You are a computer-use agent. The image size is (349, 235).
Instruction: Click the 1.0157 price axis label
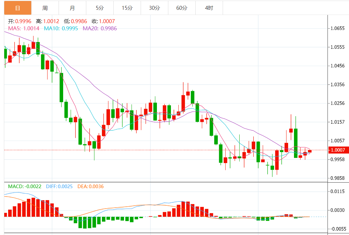tap(337, 122)
